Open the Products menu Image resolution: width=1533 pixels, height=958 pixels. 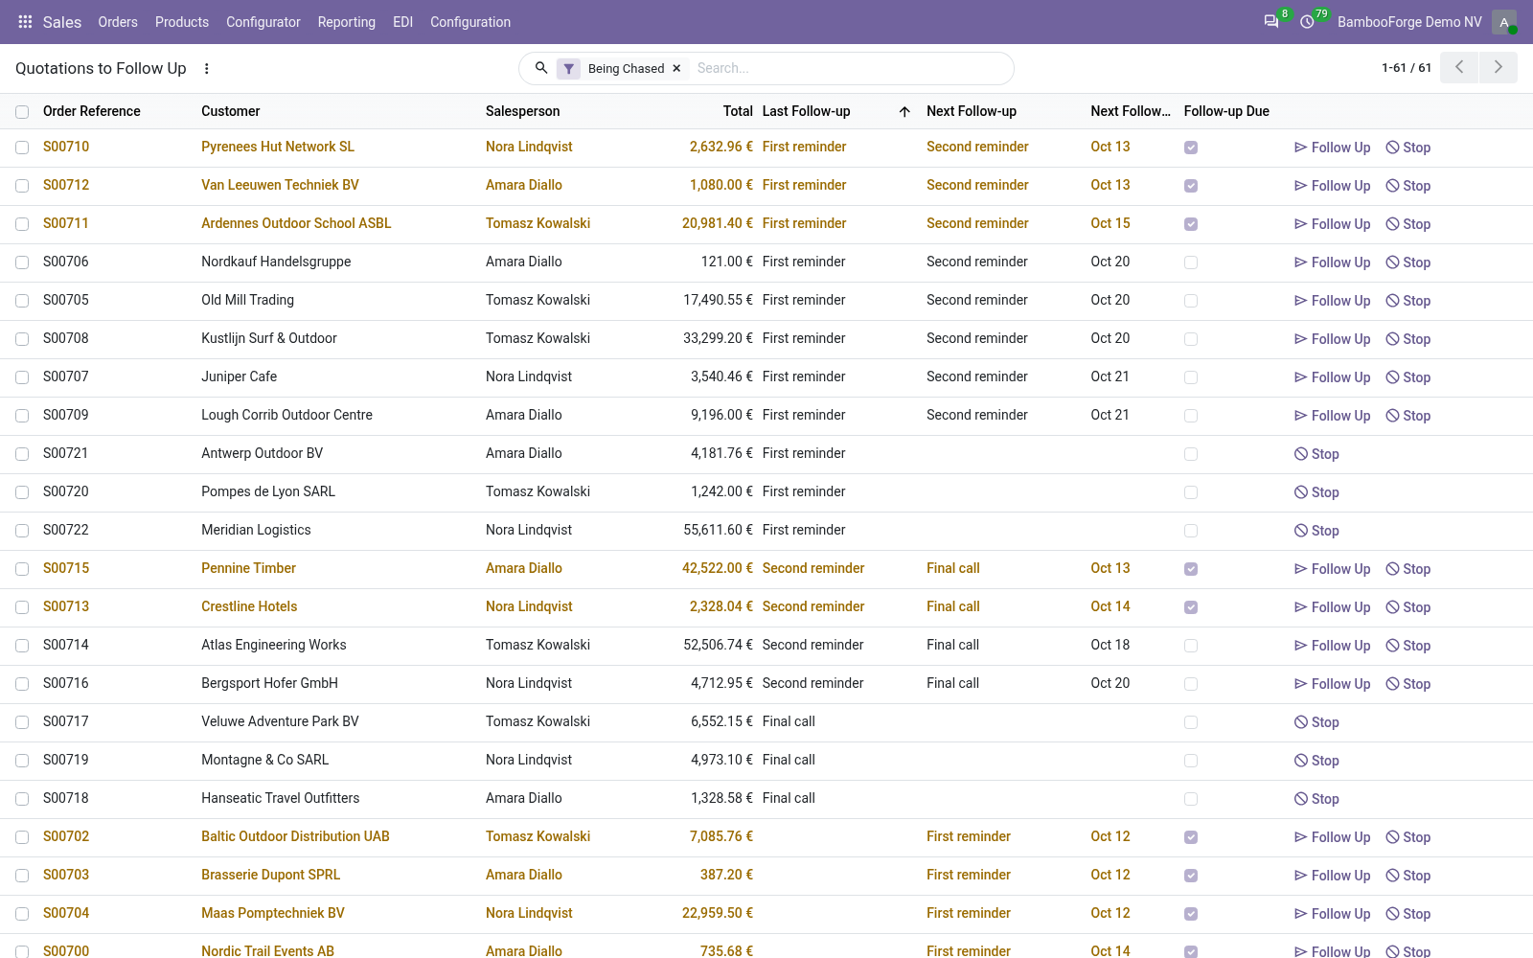[182, 21]
